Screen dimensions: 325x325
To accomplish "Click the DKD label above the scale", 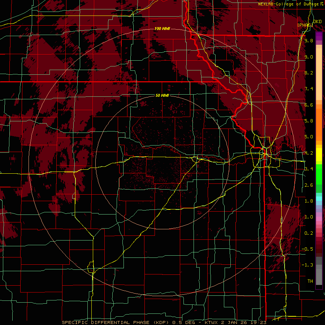I will pos(317,22).
